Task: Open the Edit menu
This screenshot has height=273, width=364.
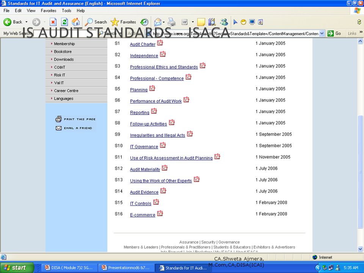Action: 18,11
